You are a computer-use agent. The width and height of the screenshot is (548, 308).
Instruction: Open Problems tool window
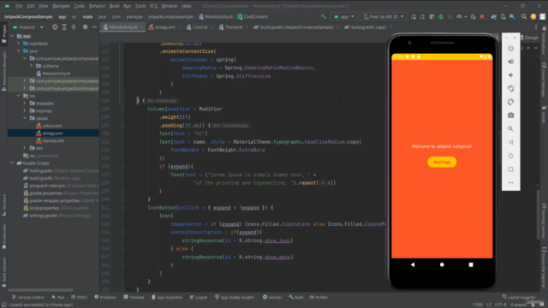coord(104,297)
